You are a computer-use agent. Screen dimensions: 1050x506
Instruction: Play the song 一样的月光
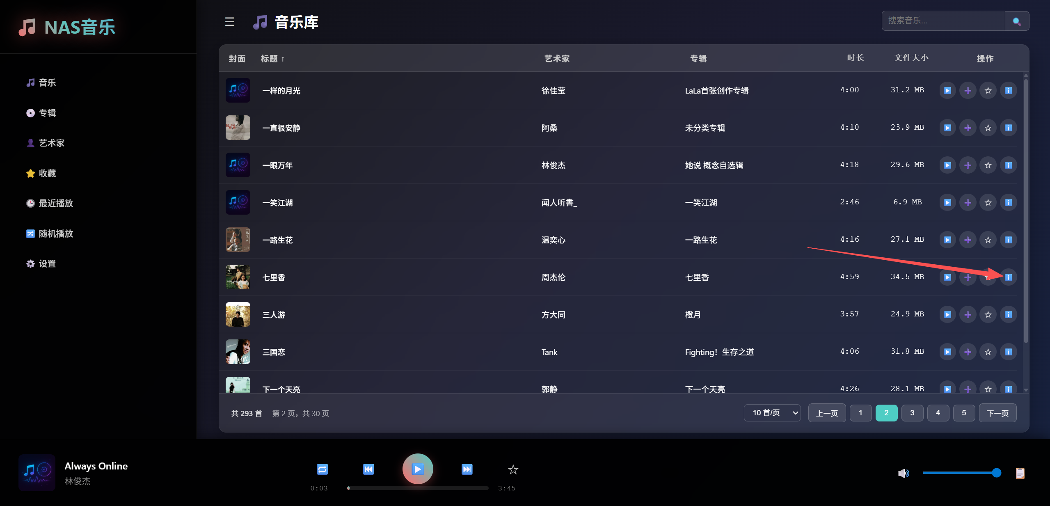click(947, 91)
